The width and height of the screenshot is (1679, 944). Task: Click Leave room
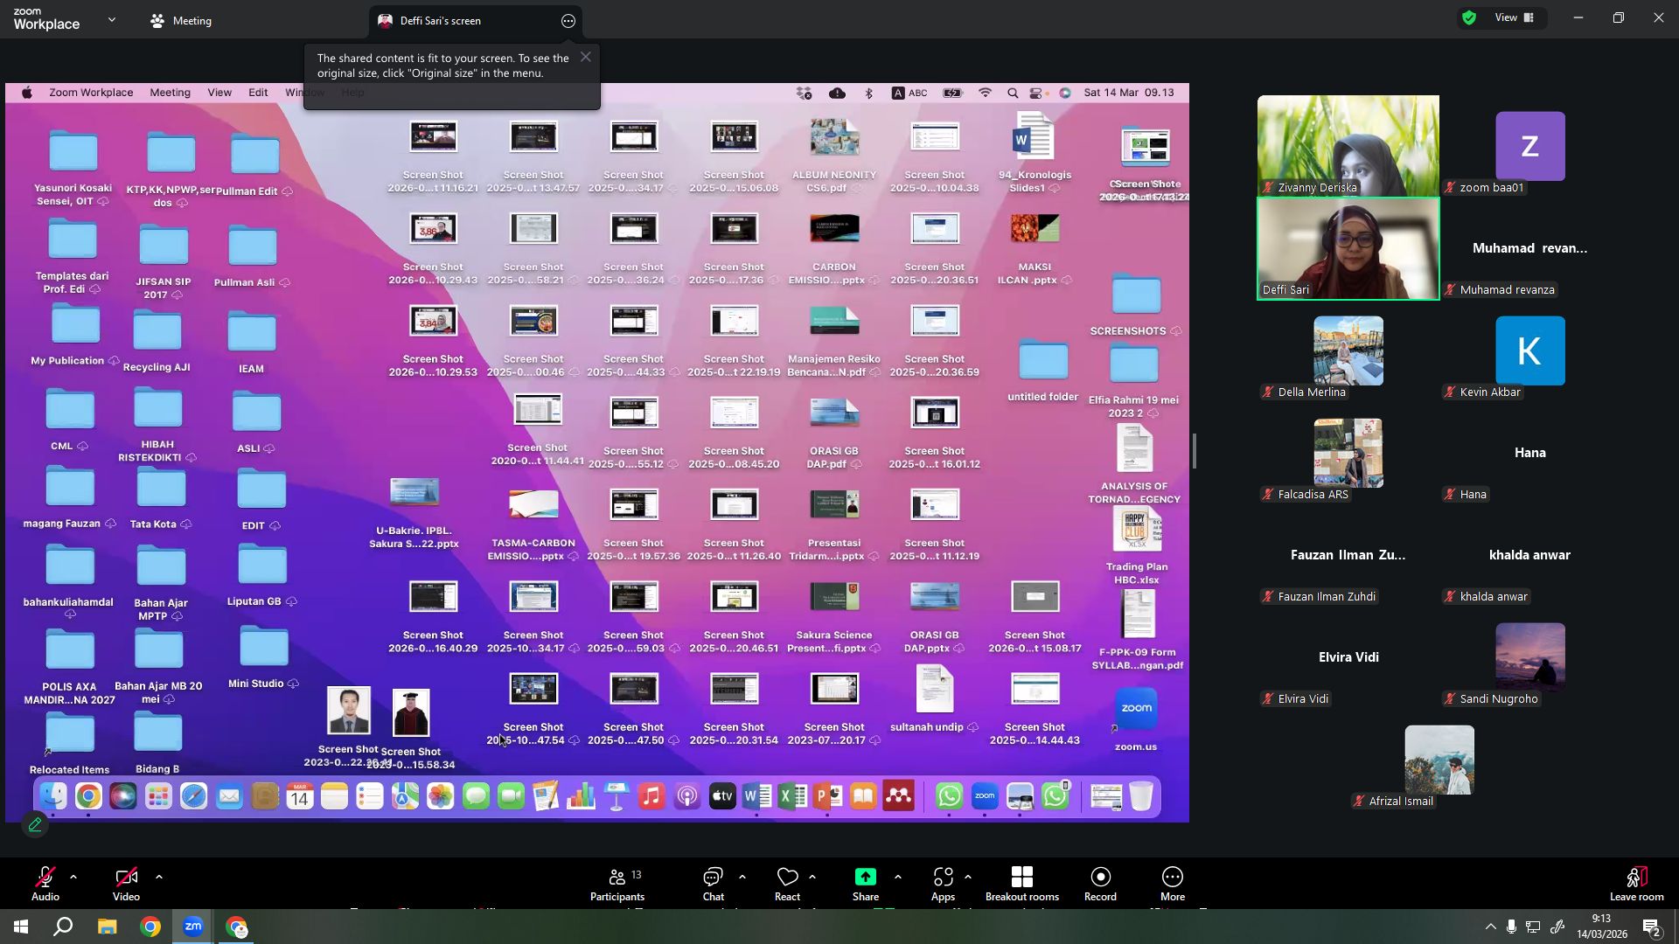point(1637,883)
